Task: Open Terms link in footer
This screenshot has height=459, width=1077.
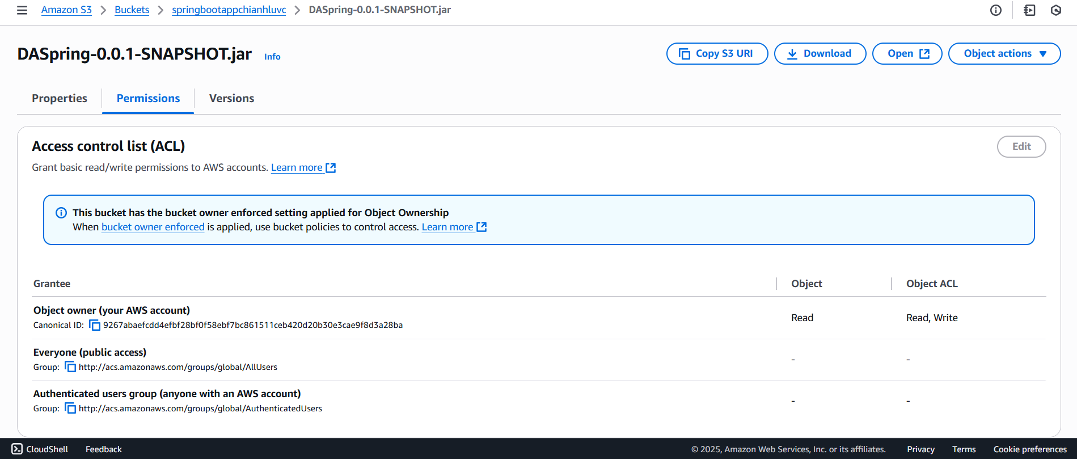Action: coord(964,449)
